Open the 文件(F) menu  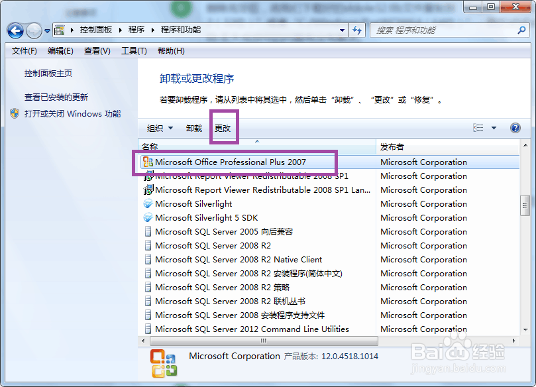coord(25,51)
